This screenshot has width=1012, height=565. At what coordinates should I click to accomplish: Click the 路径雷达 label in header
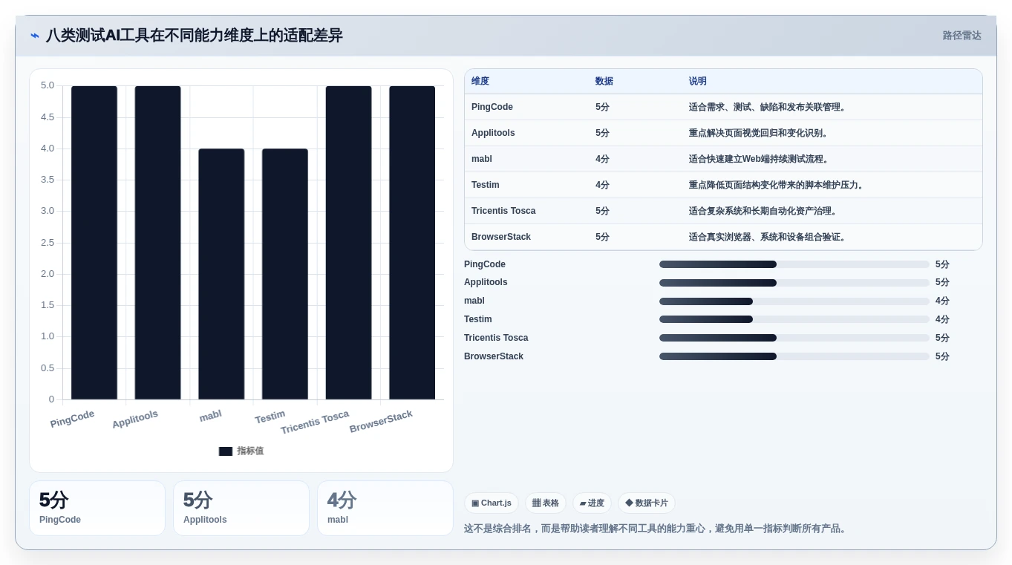click(962, 36)
